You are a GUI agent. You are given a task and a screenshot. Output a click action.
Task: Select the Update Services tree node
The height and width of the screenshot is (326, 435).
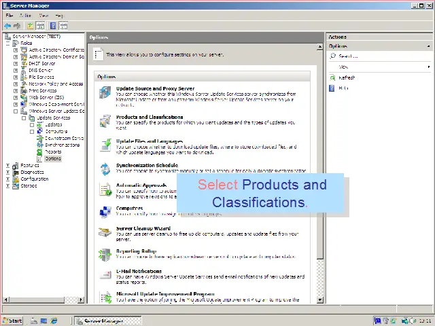53,117
